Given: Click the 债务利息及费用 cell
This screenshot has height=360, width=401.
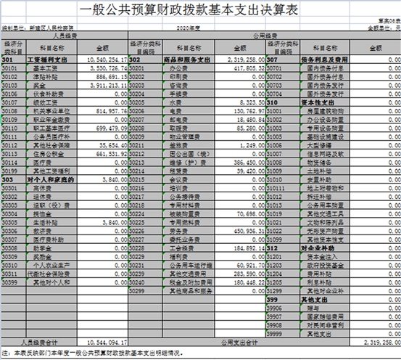Looking at the screenshot, I should coord(325,60).
